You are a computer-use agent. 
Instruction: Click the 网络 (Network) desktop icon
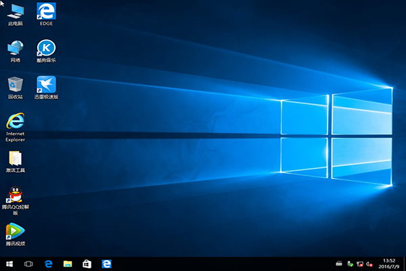pyautogui.click(x=15, y=48)
